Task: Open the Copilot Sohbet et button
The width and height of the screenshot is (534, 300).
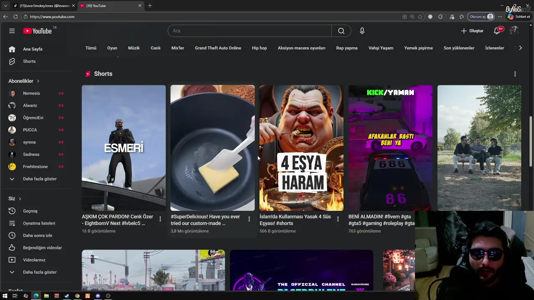Action: click(x=519, y=17)
